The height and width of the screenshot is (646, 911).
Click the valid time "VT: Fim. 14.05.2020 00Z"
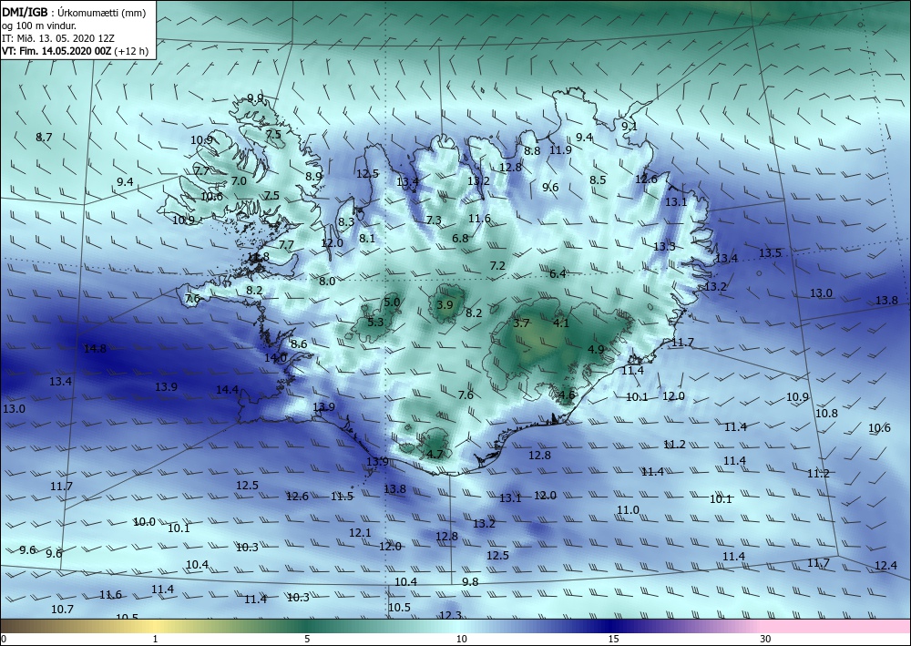coord(56,51)
